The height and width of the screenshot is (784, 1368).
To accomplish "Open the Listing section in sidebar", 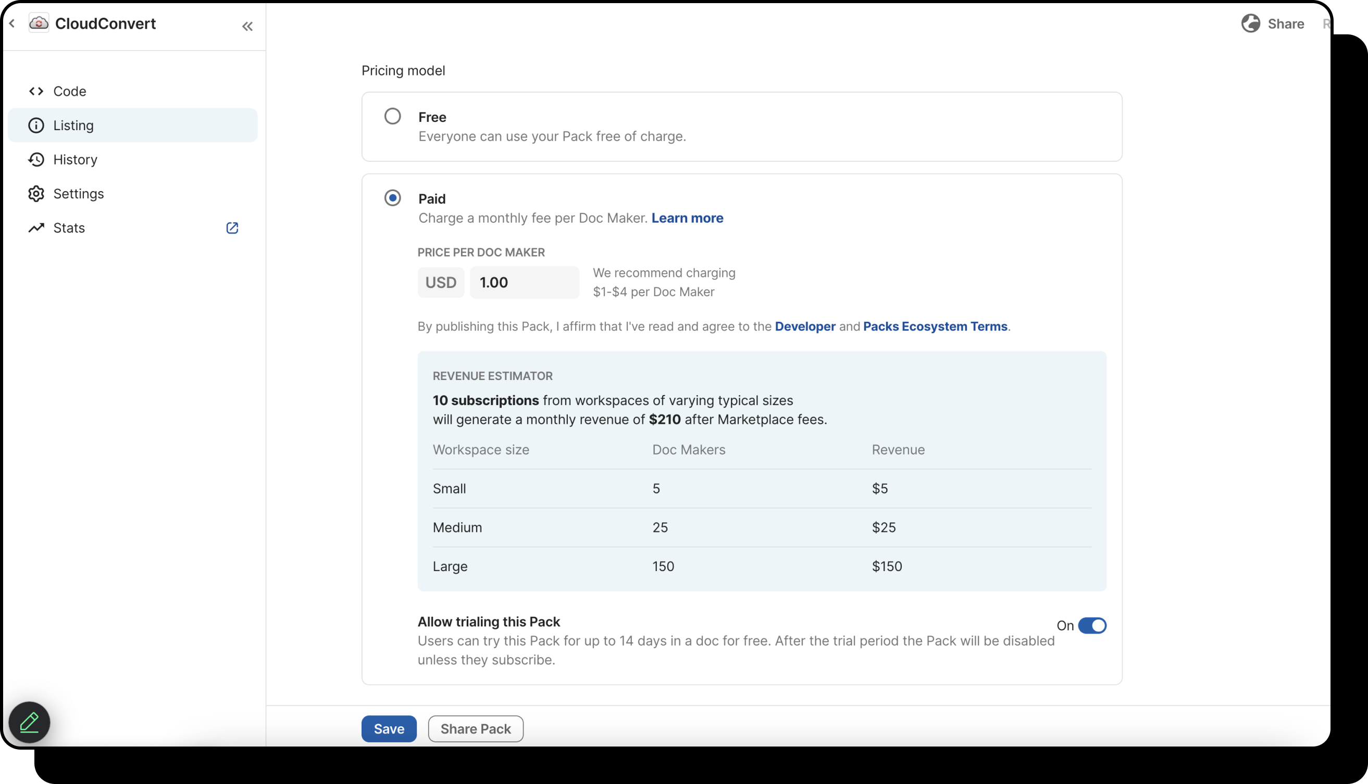I will (73, 125).
